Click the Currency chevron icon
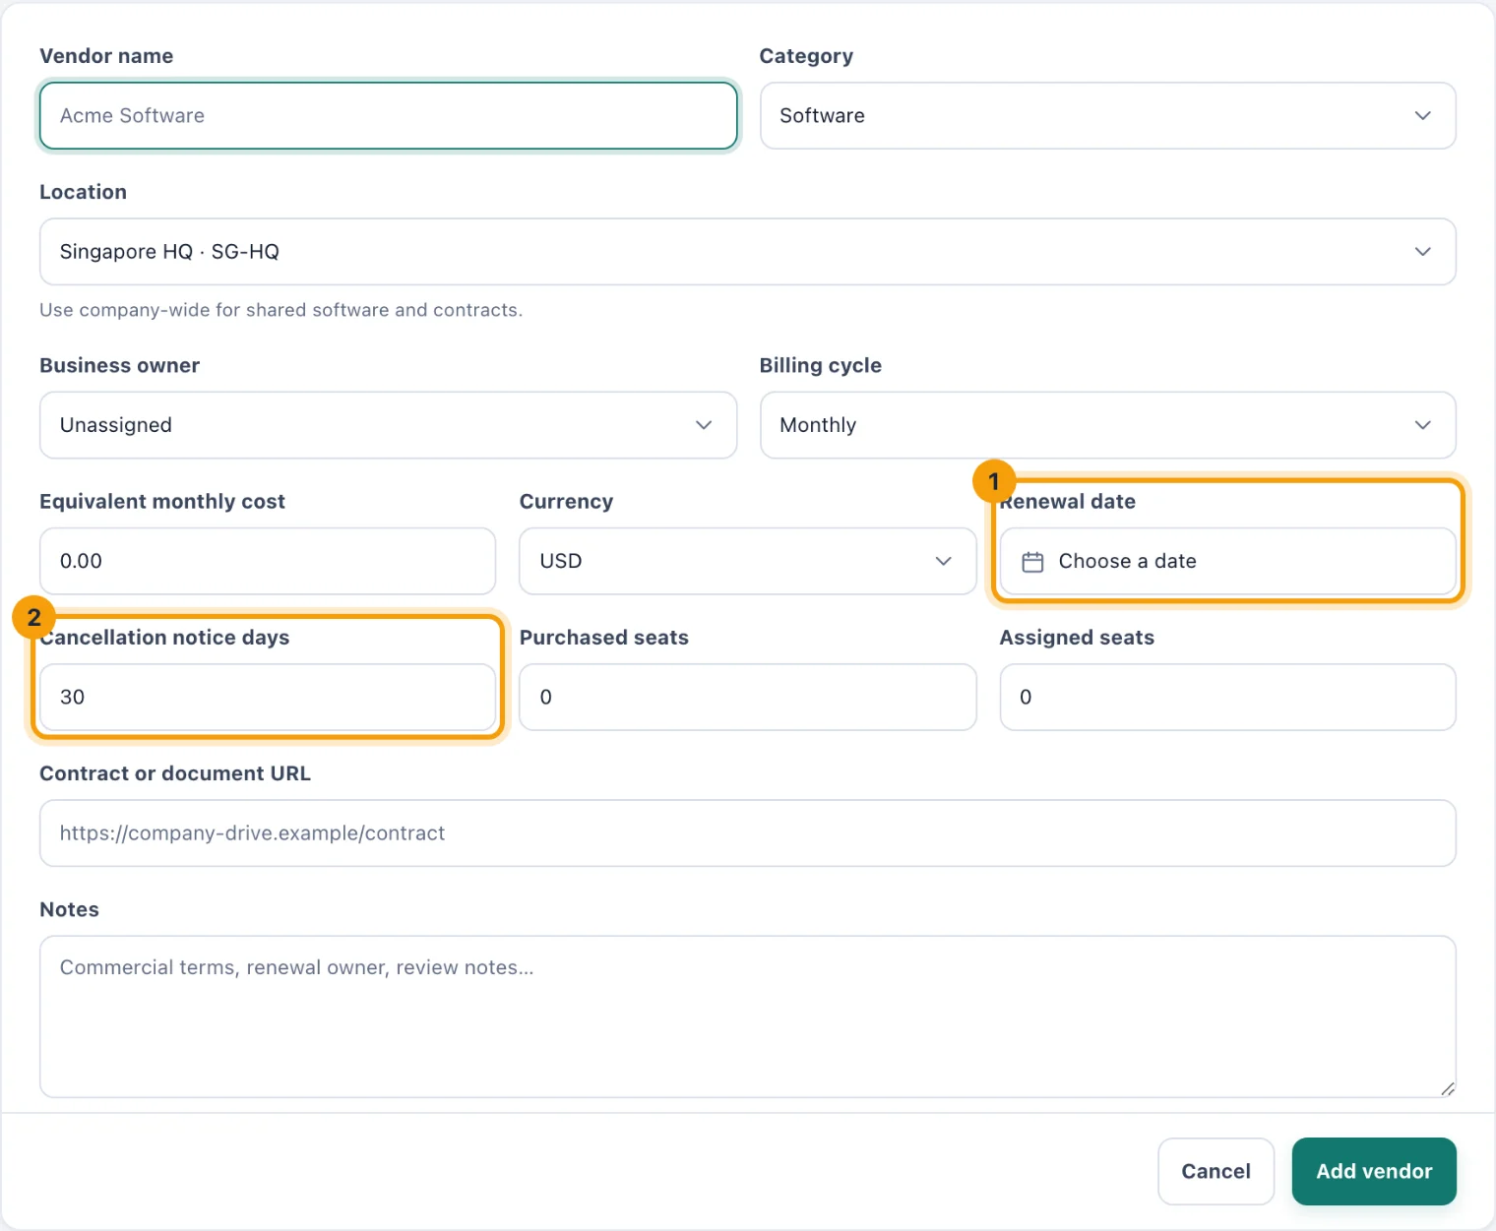 click(x=943, y=561)
